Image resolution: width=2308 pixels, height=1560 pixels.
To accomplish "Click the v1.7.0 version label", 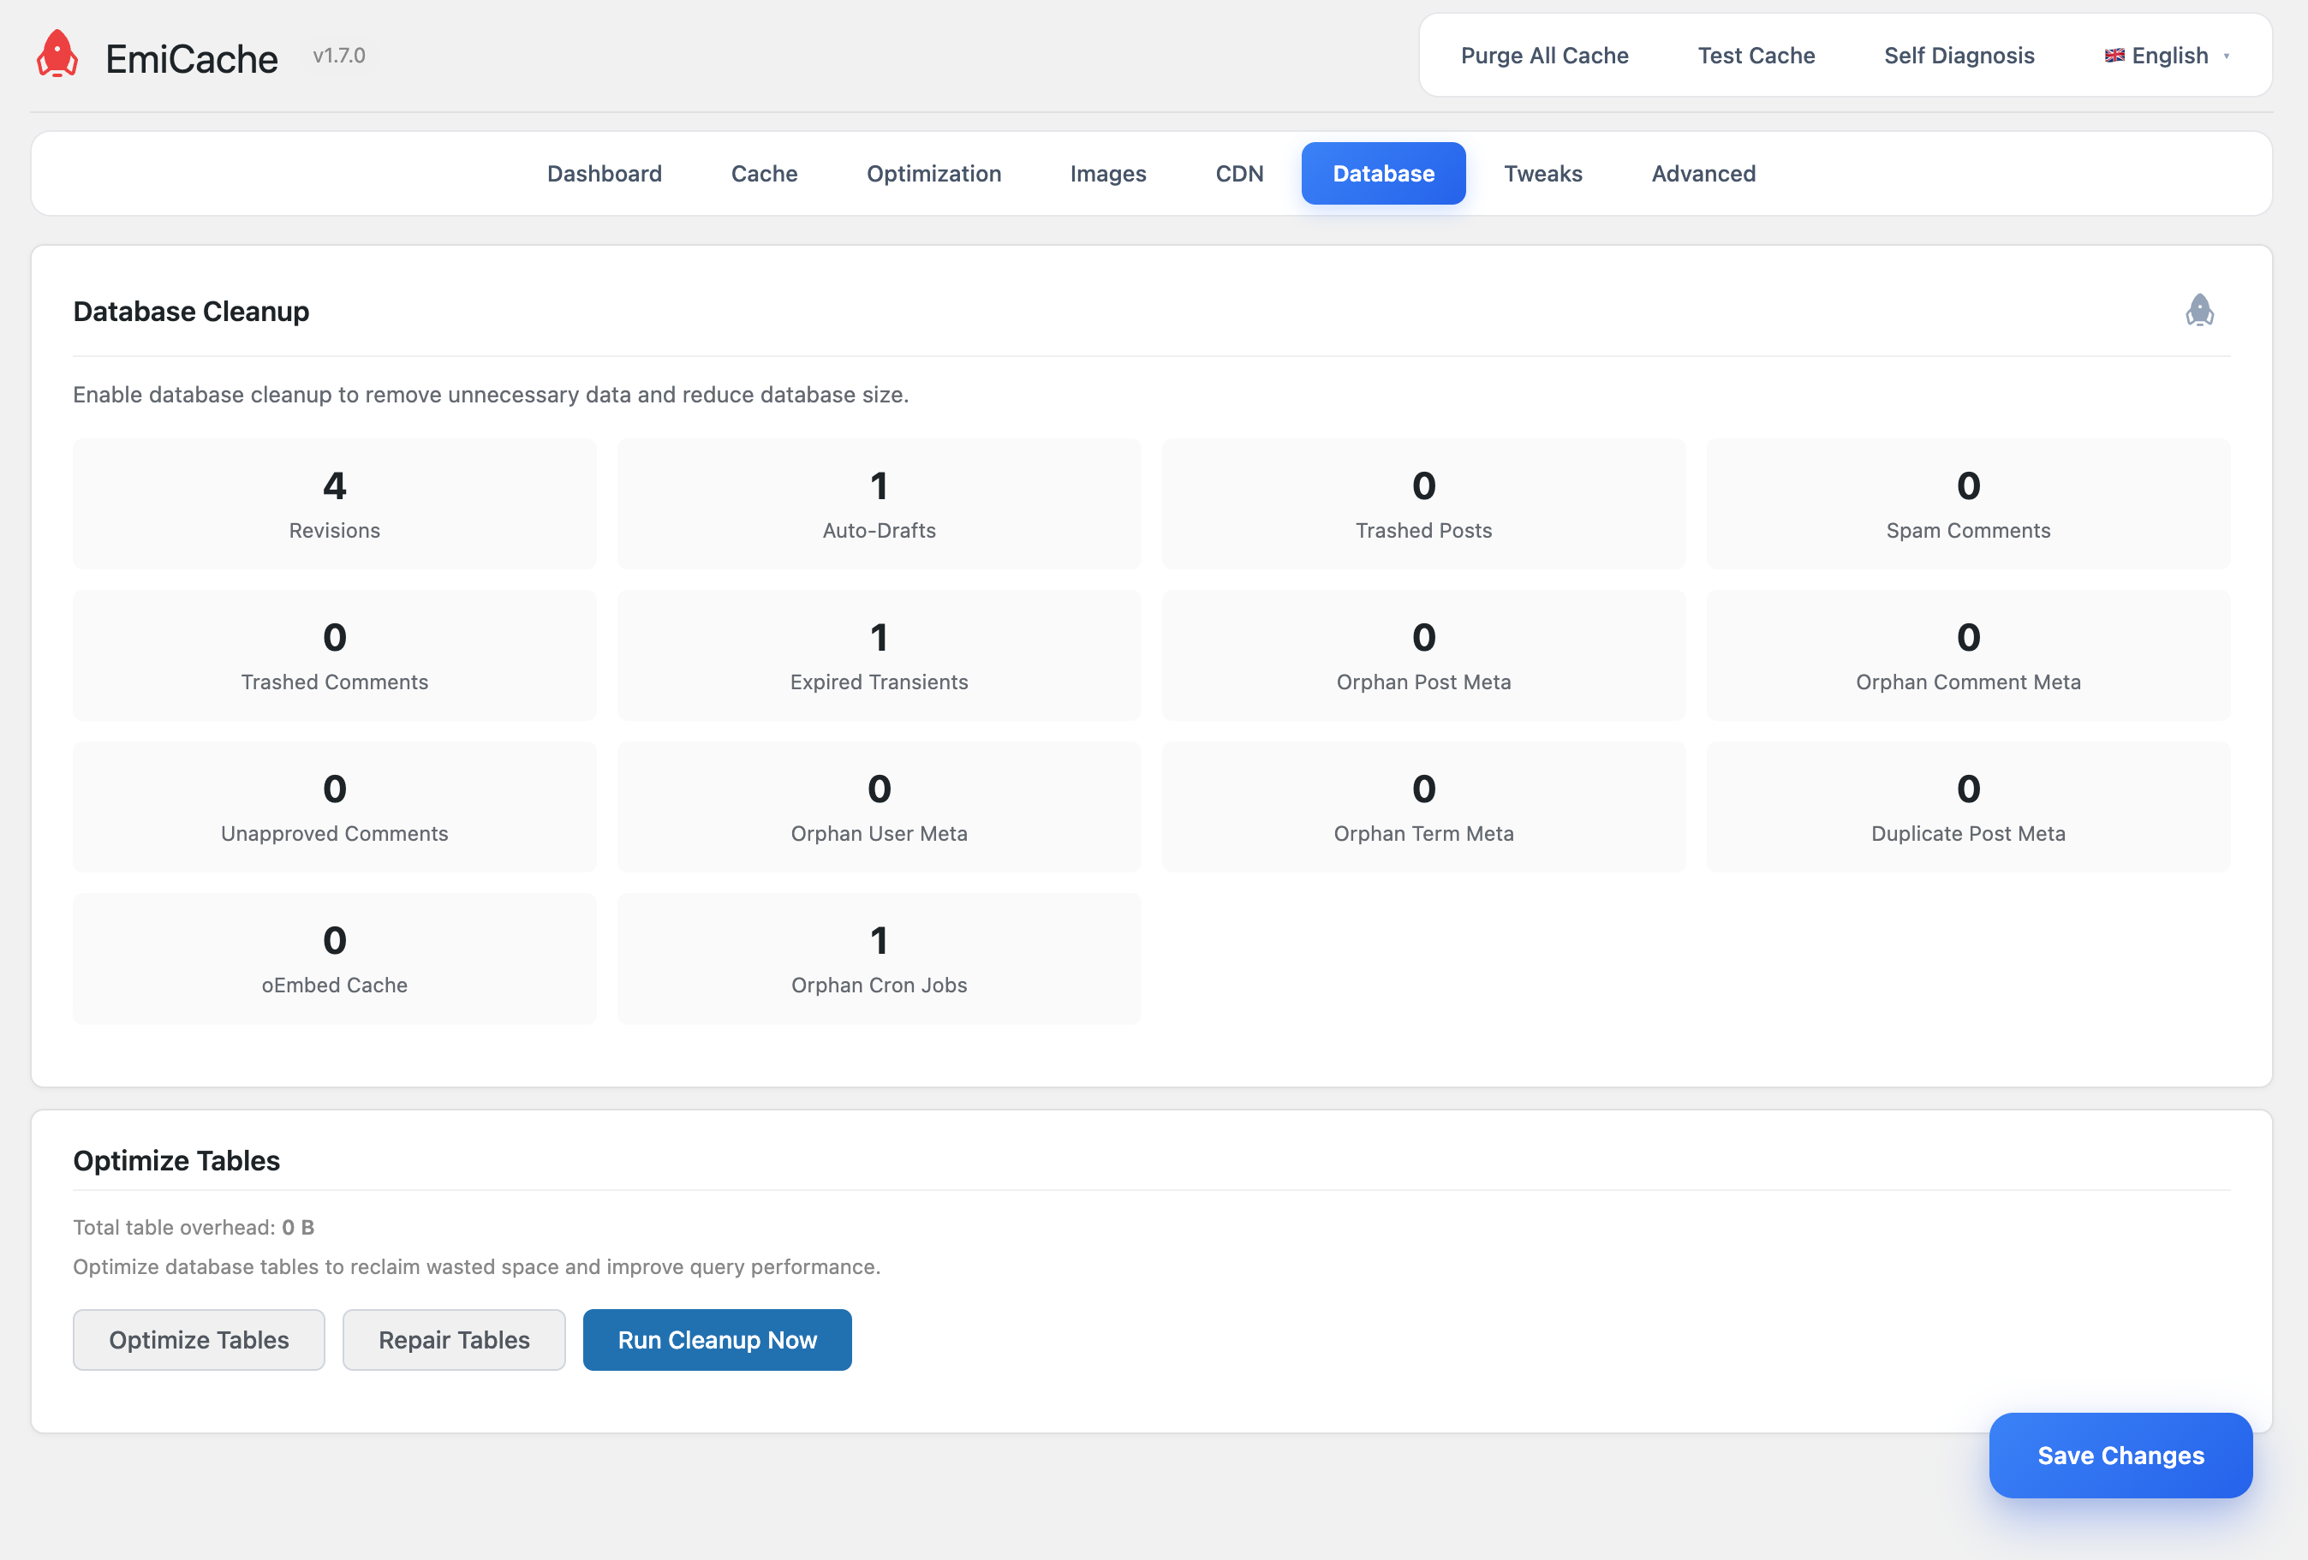I will (x=338, y=56).
